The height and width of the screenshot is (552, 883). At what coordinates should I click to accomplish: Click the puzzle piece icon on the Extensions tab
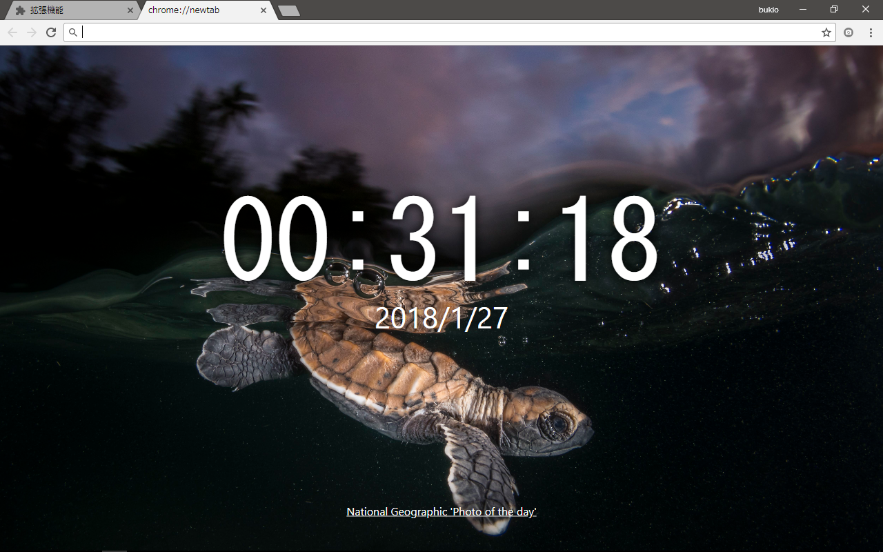(x=20, y=10)
